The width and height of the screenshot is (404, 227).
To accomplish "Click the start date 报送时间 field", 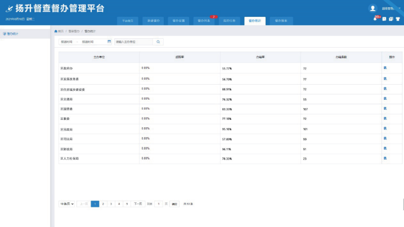I will pos(68,41).
